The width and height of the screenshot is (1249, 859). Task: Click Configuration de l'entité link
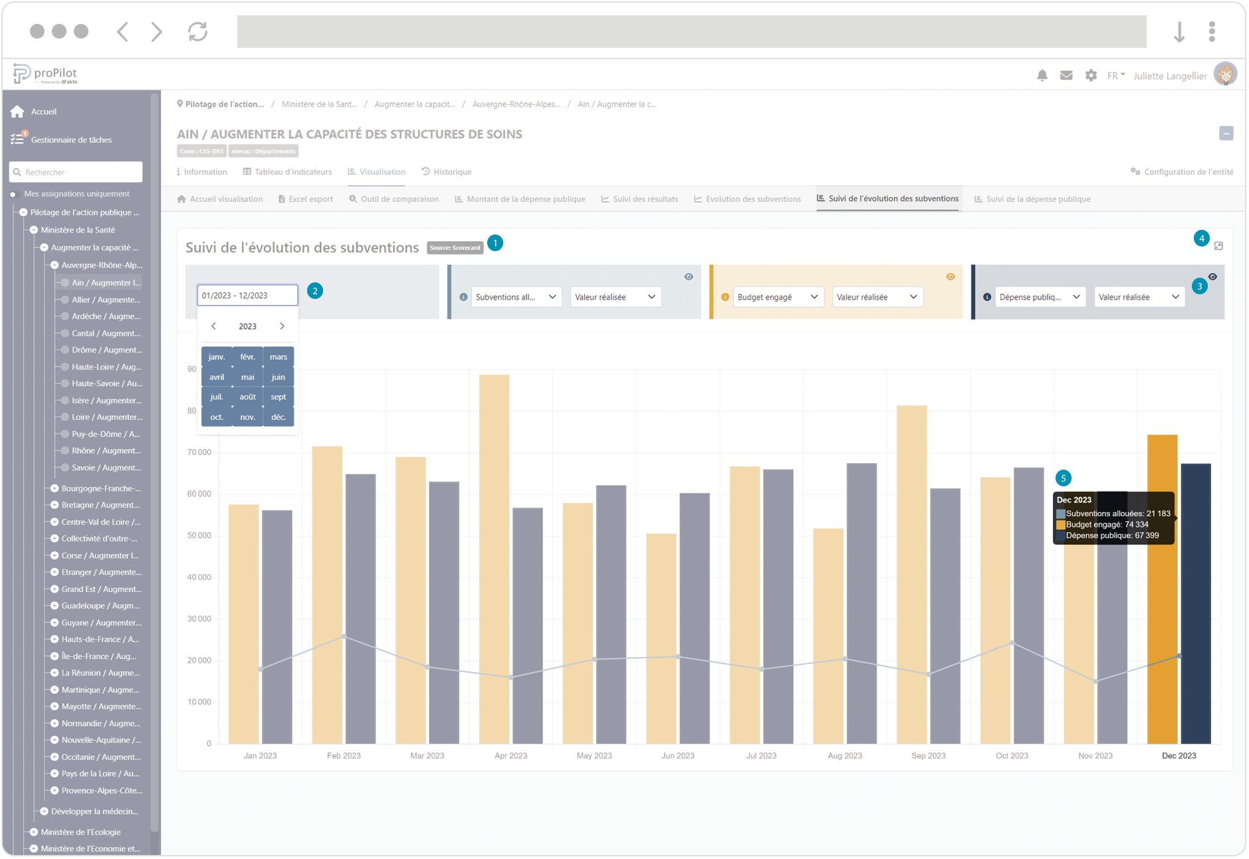pyautogui.click(x=1182, y=172)
